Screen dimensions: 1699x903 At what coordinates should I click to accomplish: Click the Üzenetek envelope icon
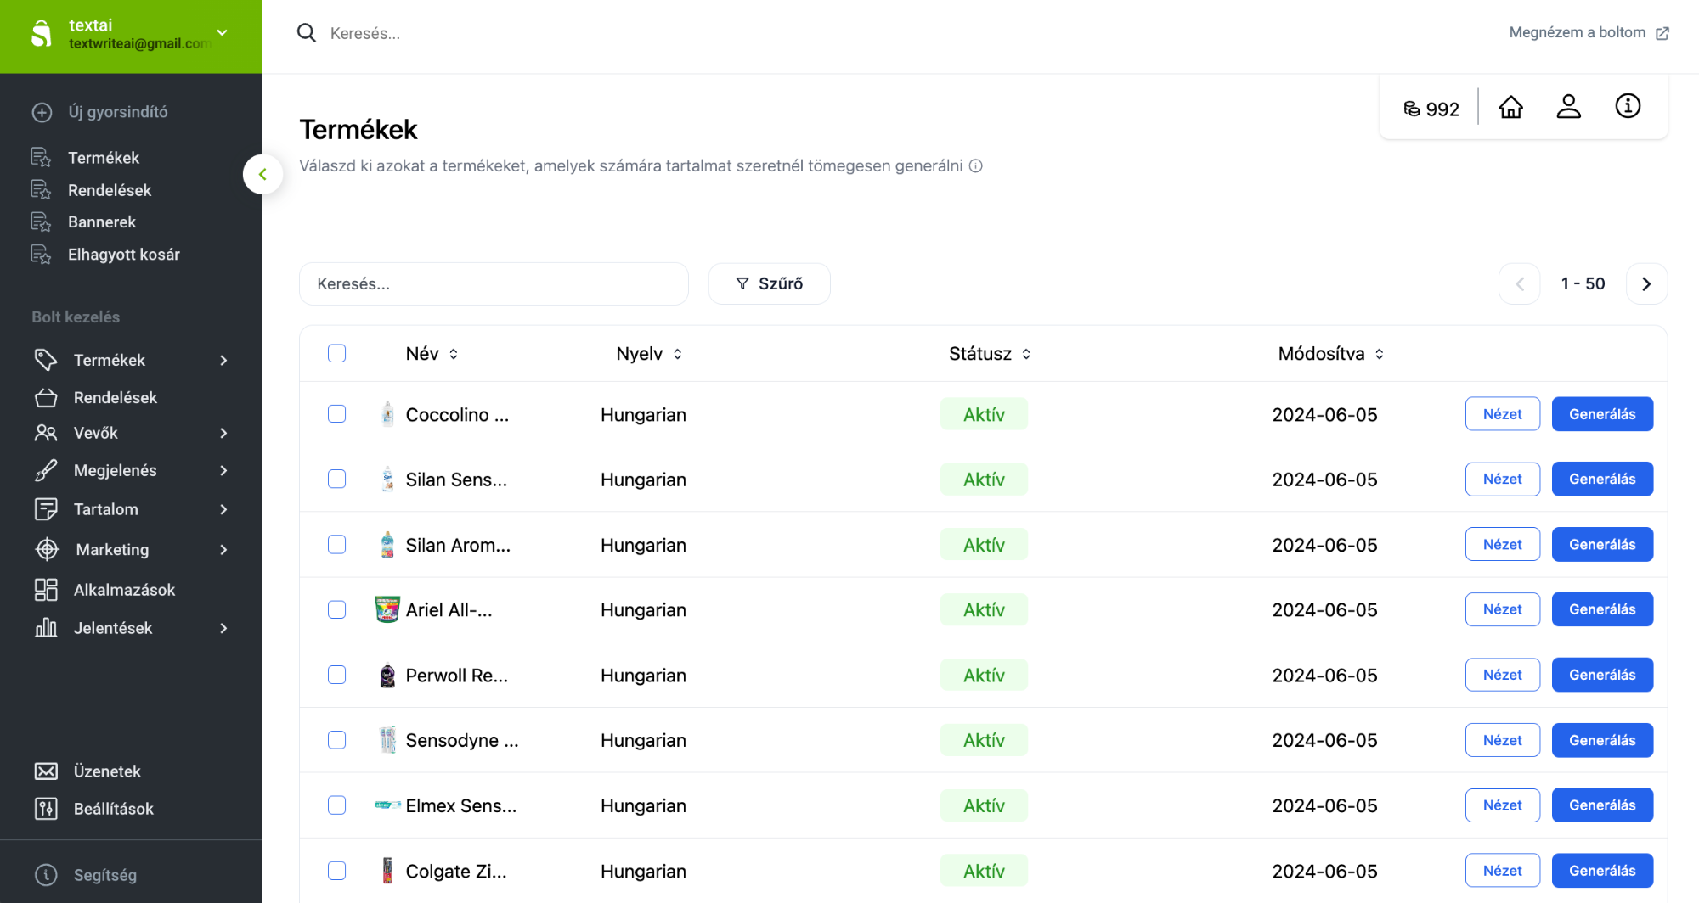[46, 771]
